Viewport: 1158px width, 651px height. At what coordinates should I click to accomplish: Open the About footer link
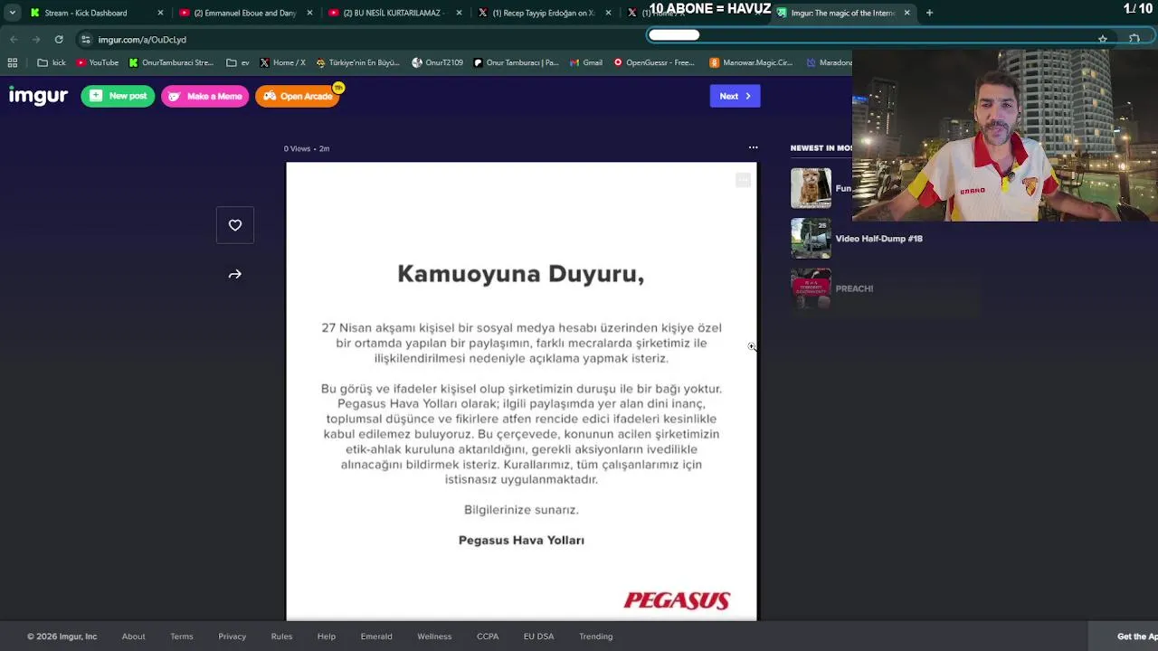point(133,637)
